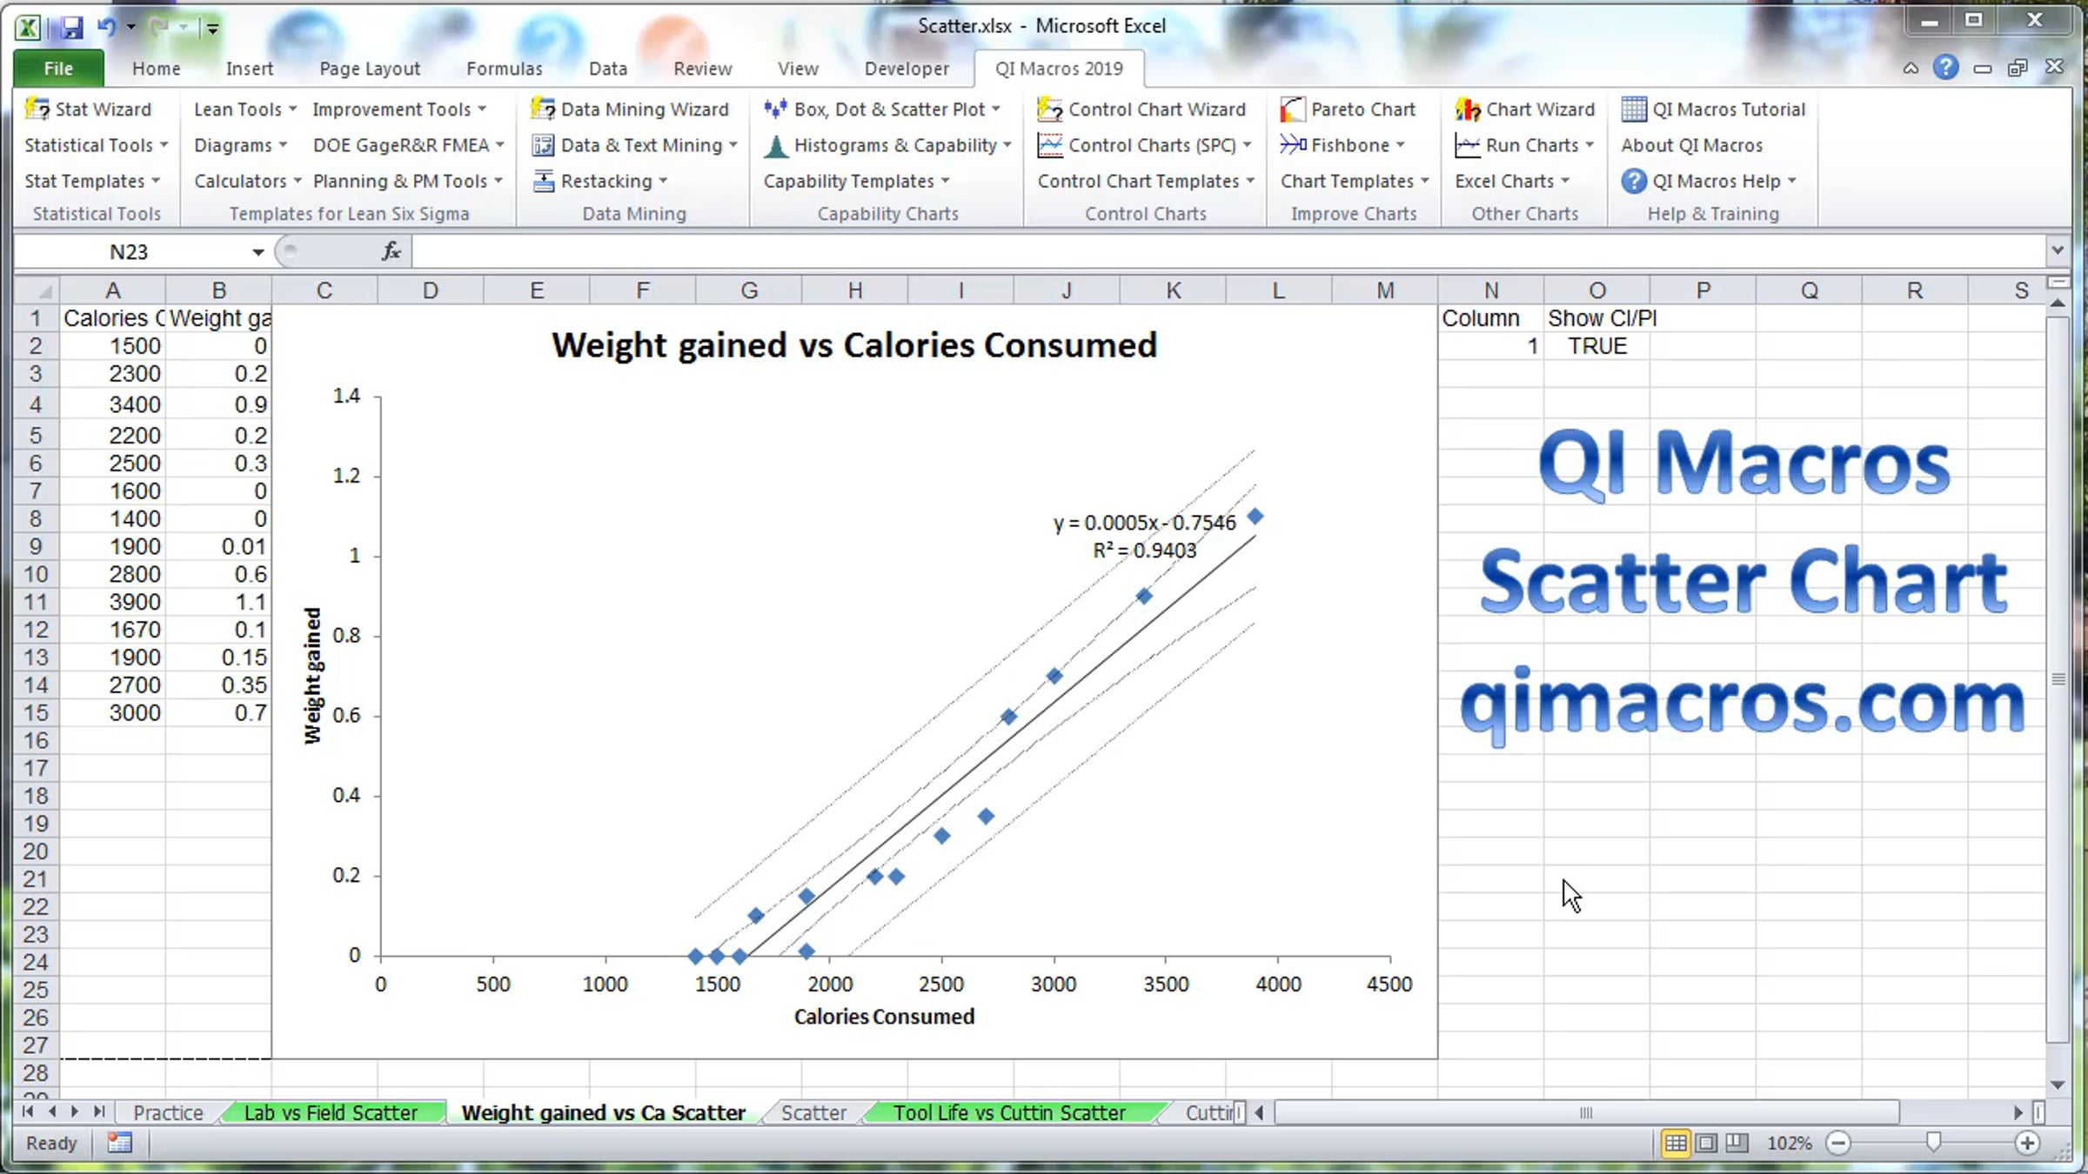Switch to the Practice sheet tab

[x=168, y=1112]
